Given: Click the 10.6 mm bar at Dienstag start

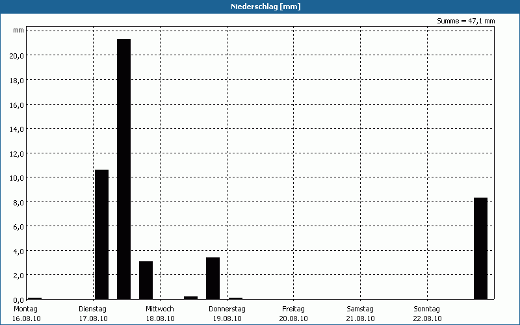Looking at the screenshot, I should 102,235.
